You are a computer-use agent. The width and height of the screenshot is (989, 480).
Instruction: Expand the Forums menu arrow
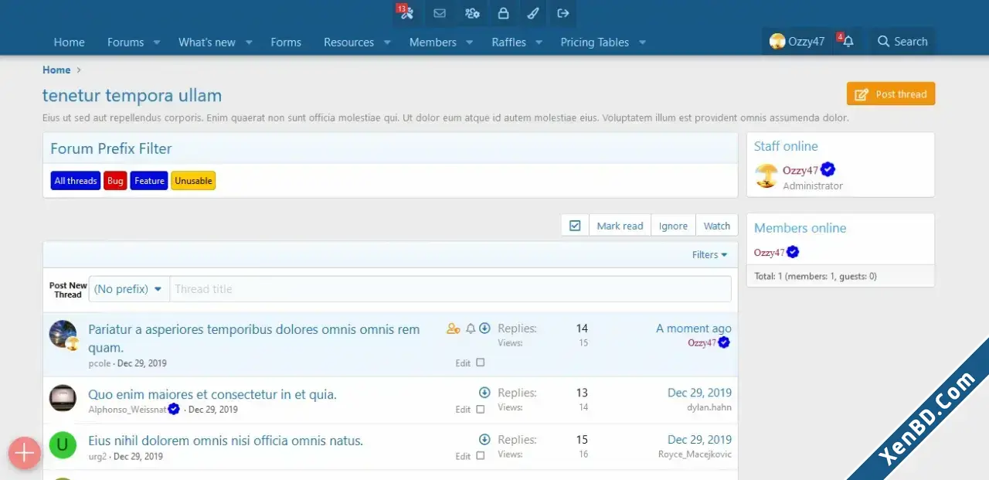coord(157,43)
